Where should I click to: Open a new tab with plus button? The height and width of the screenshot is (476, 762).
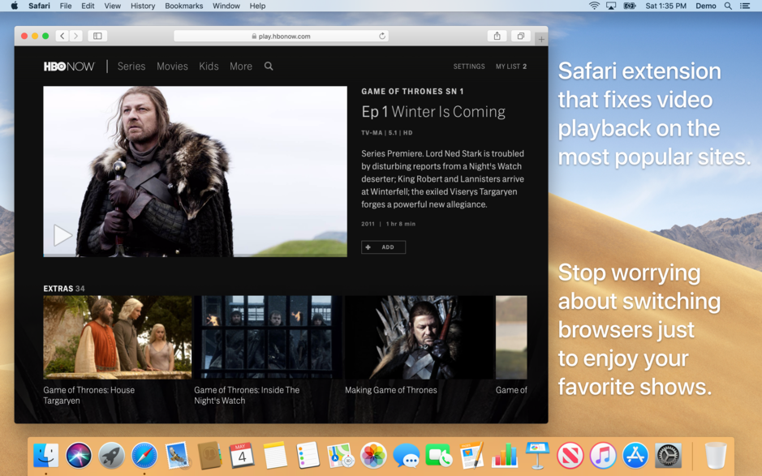[x=541, y=40]
